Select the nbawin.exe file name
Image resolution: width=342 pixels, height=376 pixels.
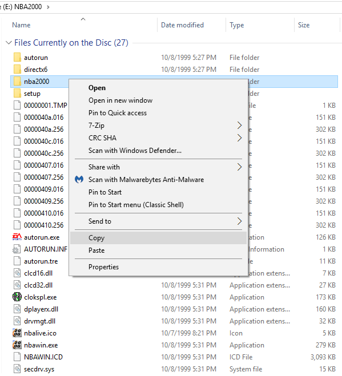[41, 345]
